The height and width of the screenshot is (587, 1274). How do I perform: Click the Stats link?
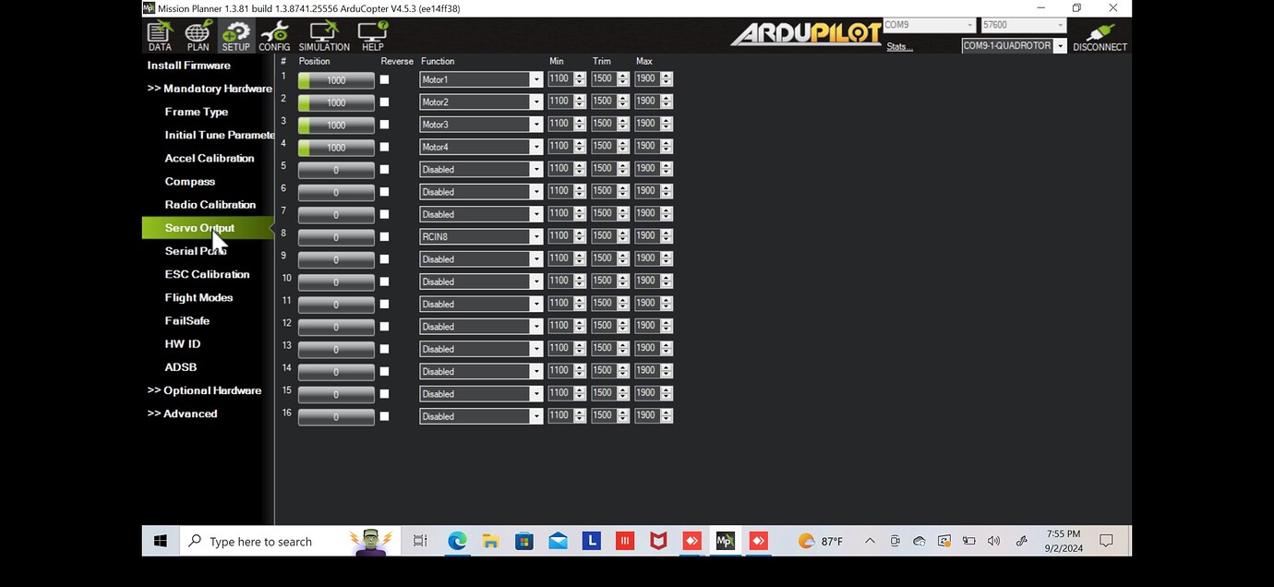pos(897,45)
